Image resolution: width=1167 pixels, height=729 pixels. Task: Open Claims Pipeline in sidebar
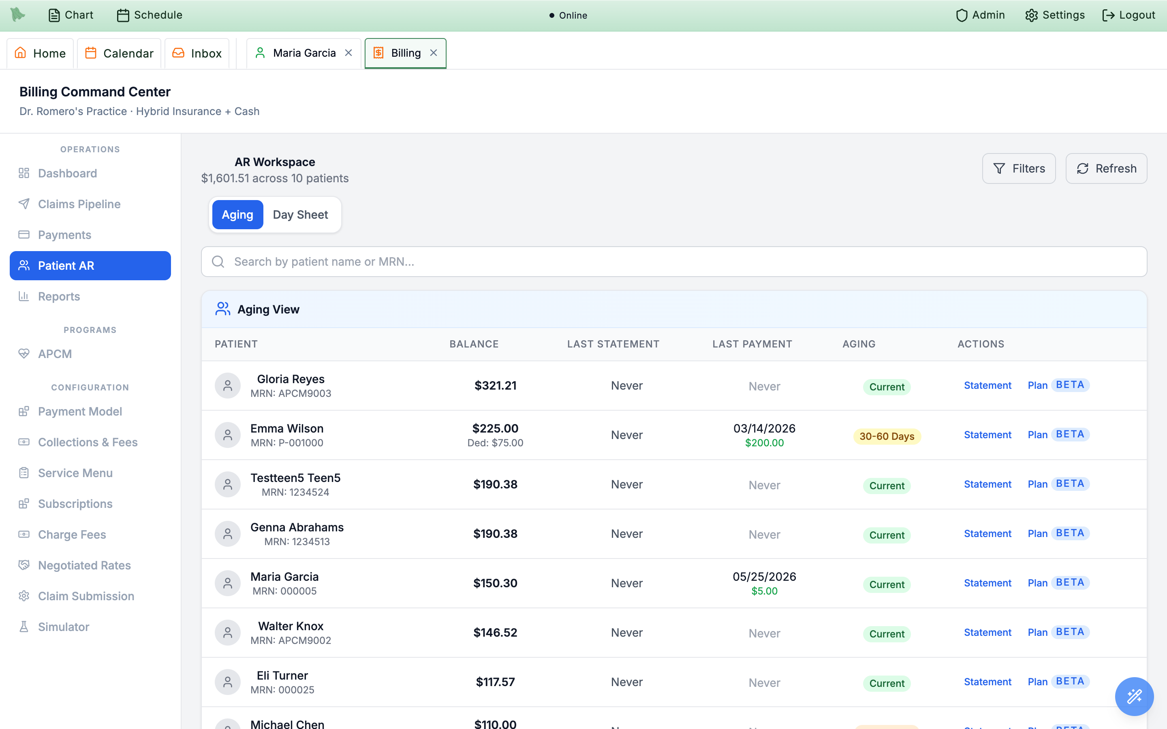90,204
